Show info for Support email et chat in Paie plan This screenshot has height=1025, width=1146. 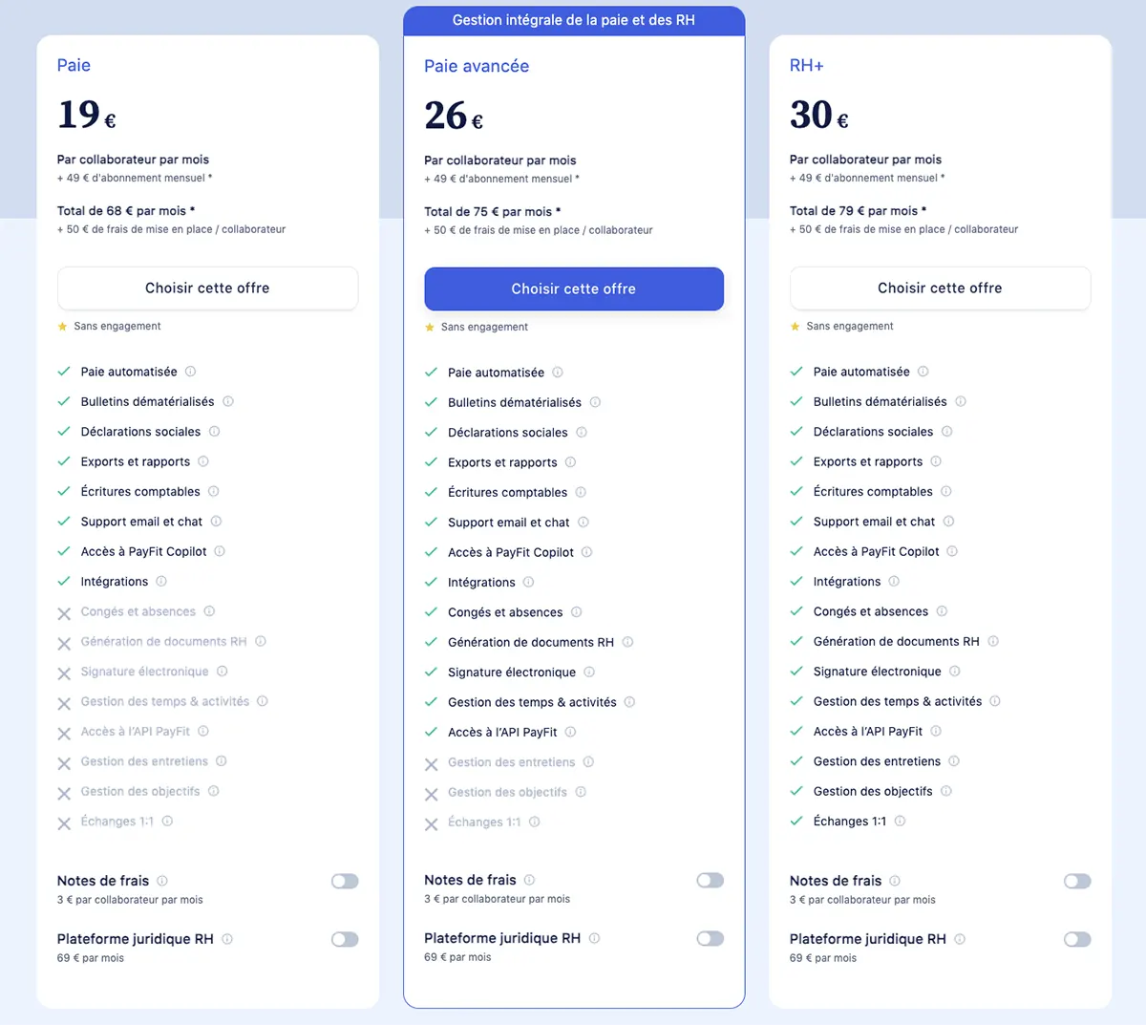click(216, 522)
